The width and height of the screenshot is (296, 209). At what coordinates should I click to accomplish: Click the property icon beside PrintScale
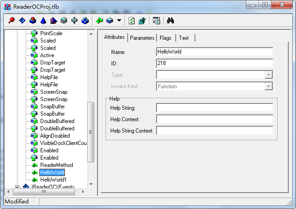click(34, 33)
